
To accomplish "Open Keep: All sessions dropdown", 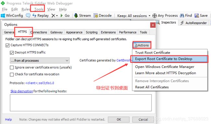I will click(x=134, y=16).
